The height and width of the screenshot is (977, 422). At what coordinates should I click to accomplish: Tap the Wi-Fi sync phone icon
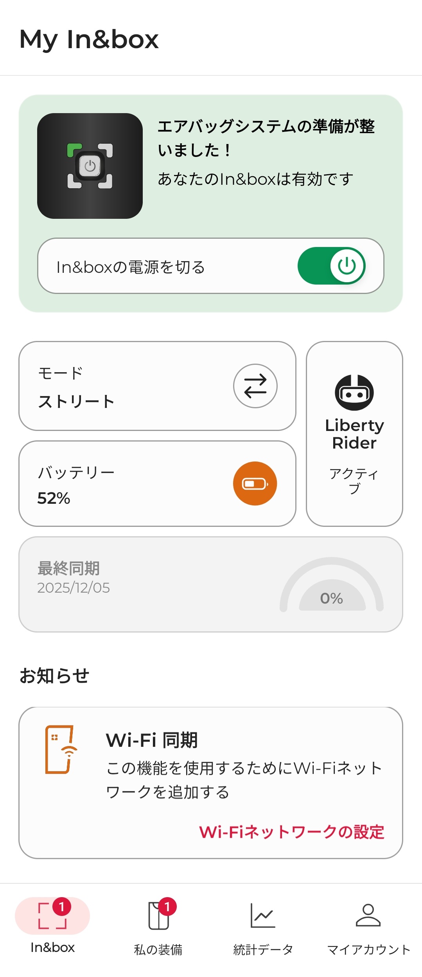pos(60,750)
